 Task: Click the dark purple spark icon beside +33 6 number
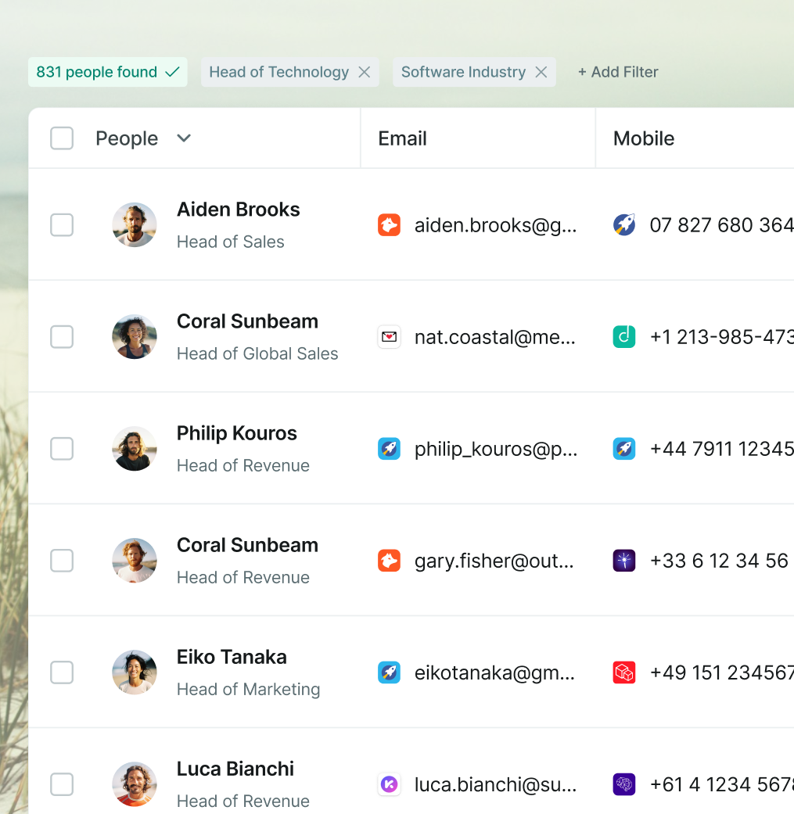pos(623,561)
